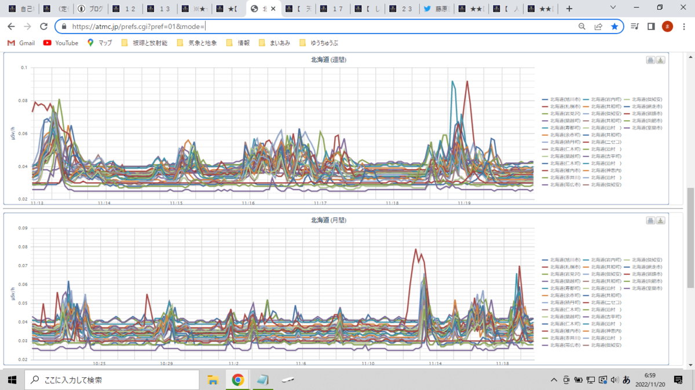Viewport: 695px width, 390px height.
Task: Switch to the ブログ tab
Action: [92, 9]
